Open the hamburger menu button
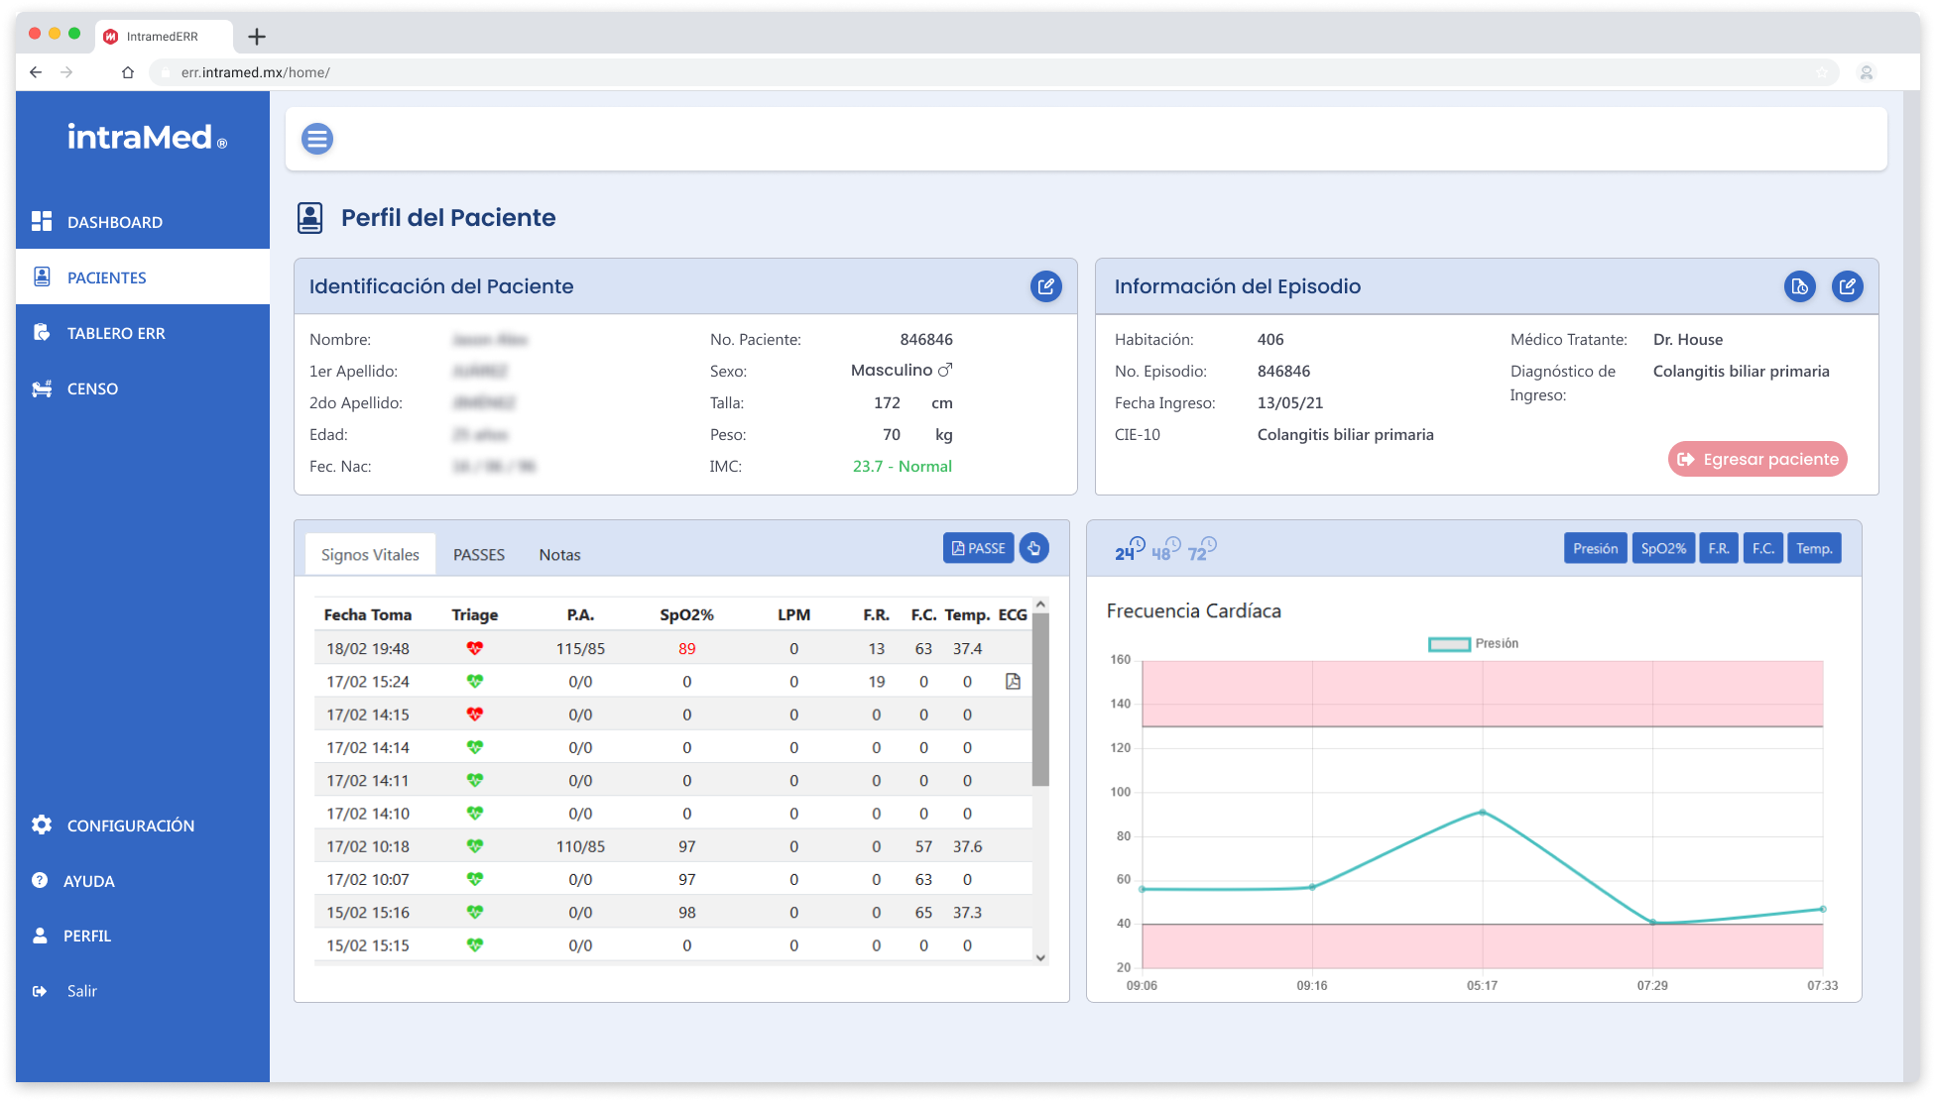The height and width of the screenshot is (1102, 1936). (x=317, y=139)
